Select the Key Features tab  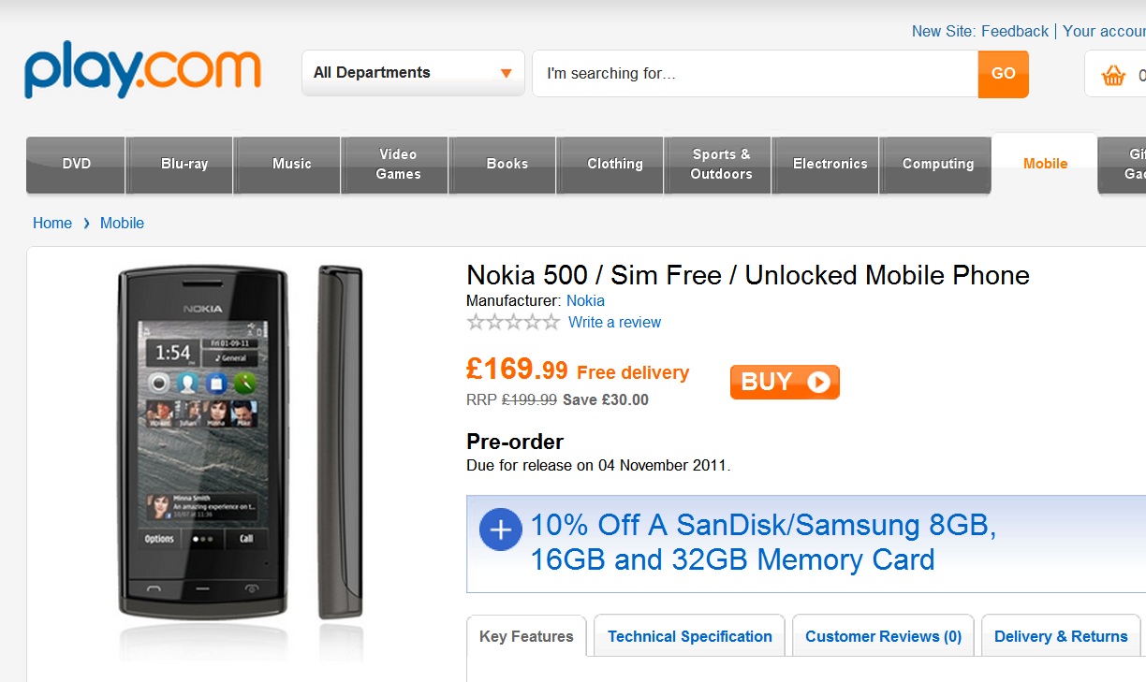tap(526, 636)
